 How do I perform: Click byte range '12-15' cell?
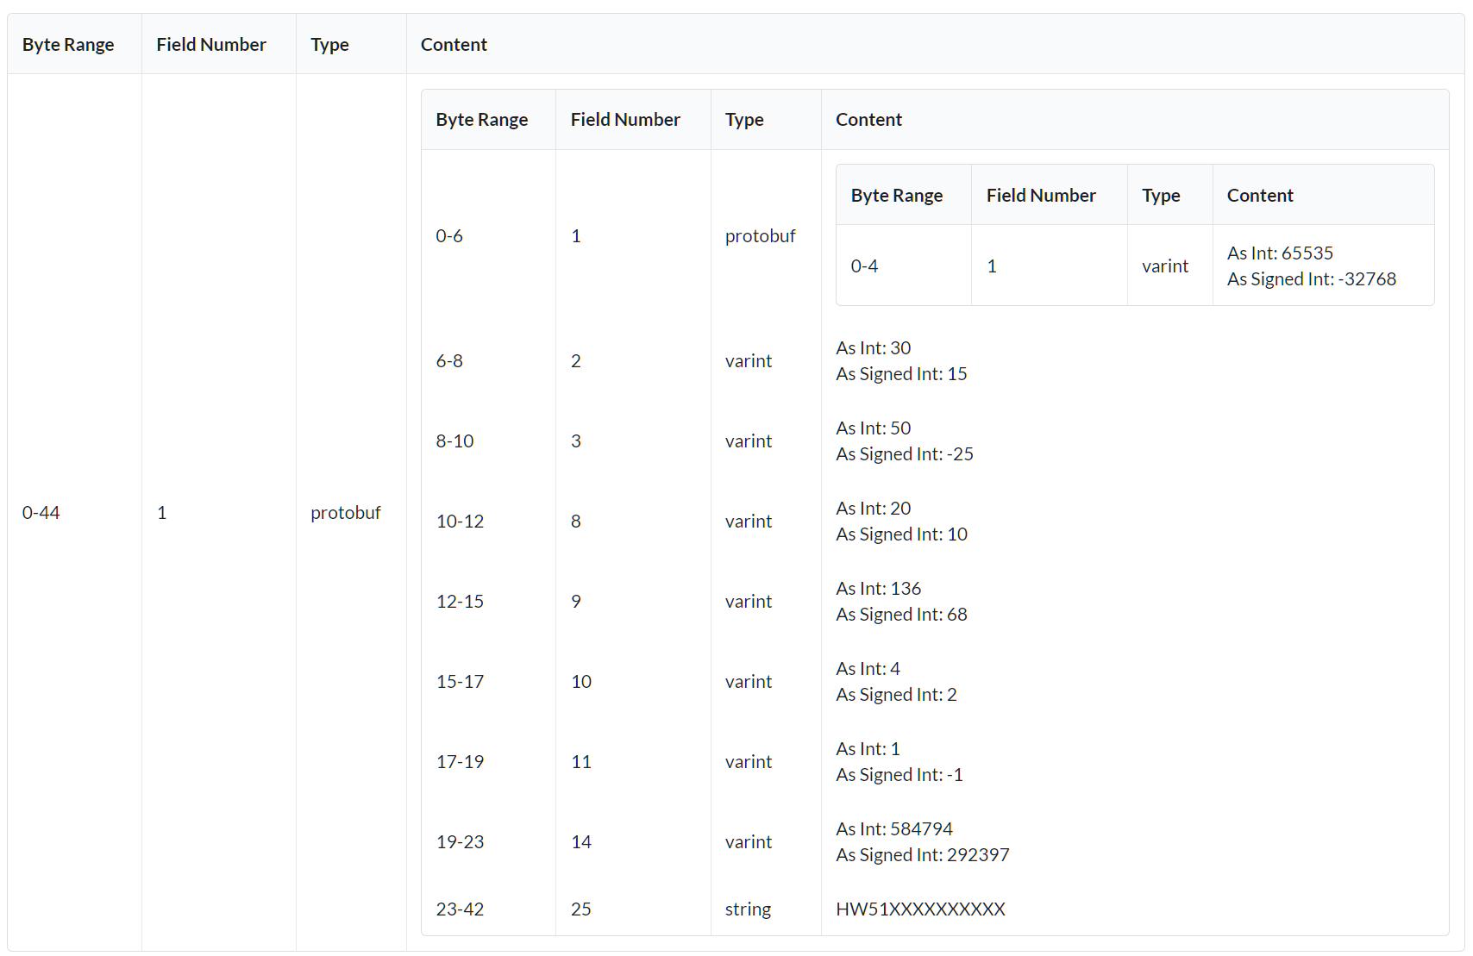(x=460, y=601)
